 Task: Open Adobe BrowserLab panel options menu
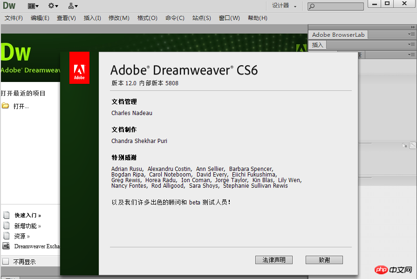(411, 34)
